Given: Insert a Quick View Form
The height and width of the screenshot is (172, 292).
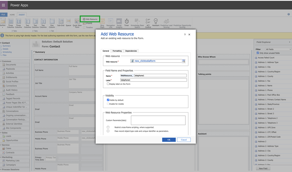Looking at the screenshot, I should 77,23.
